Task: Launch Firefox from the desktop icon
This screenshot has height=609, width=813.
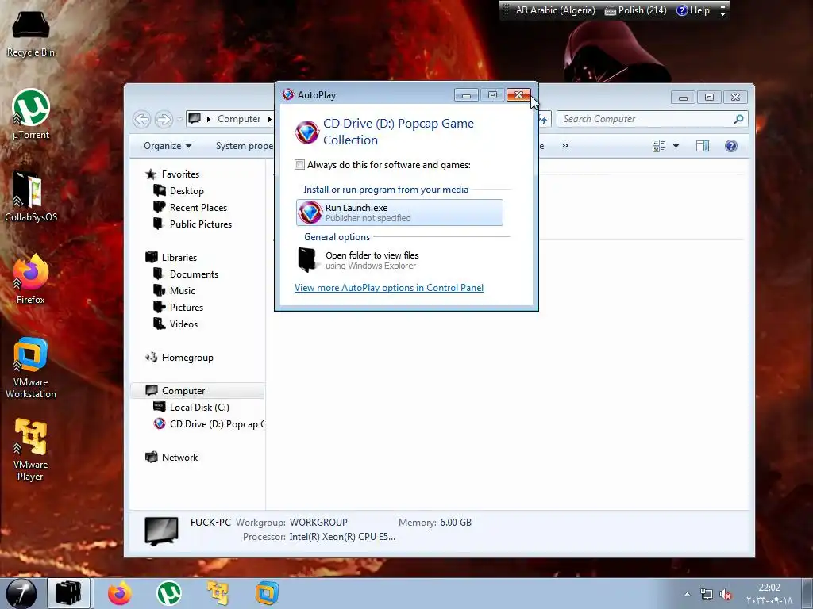Action: 31,280
